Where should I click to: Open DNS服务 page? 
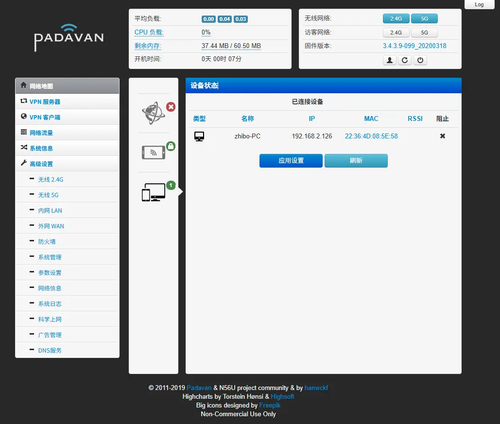tap(67, 350)
